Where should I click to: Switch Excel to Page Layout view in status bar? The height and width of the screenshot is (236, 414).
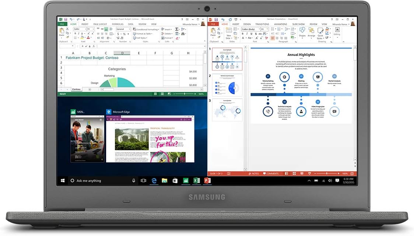162,94
